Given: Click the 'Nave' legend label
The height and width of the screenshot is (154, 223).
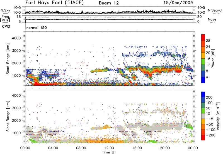Looking at the screenshot, I should point(212,19).
